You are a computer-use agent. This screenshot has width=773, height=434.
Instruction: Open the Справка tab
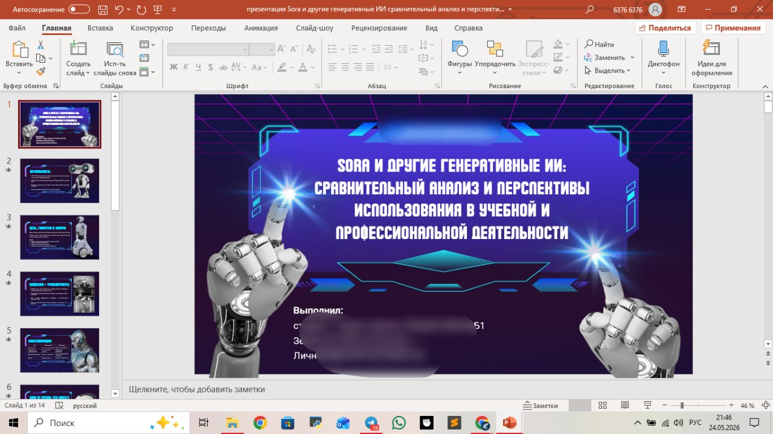[x=468, y=28]
